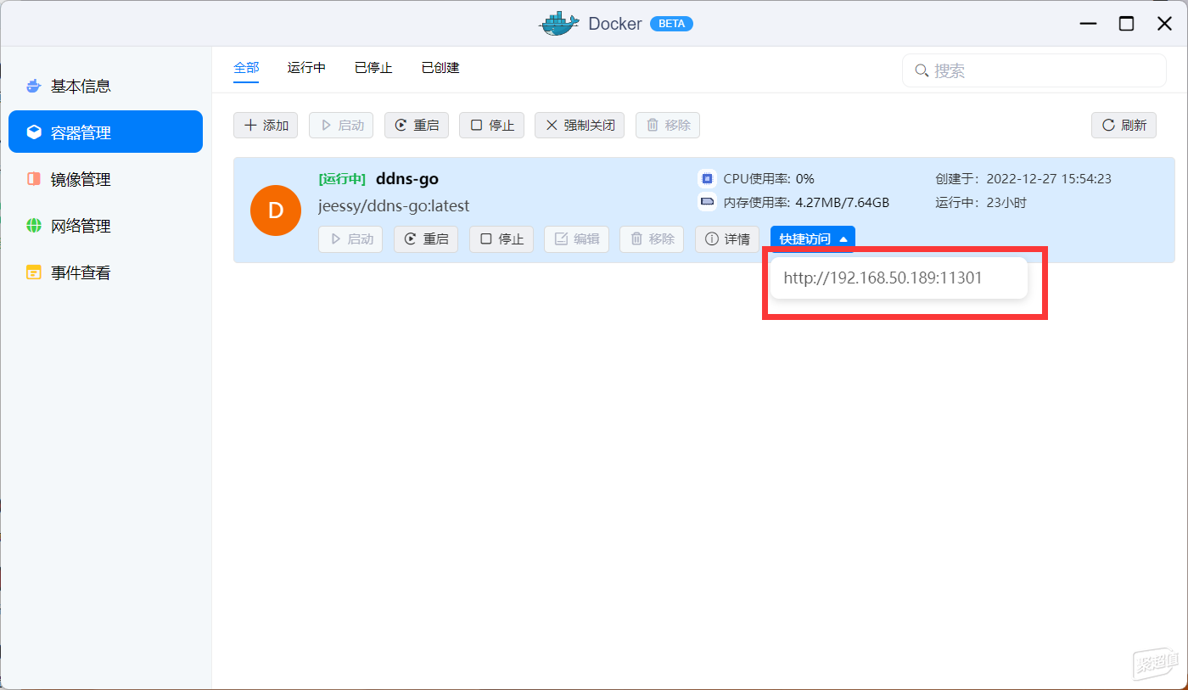Open 网络管理 from the sidebar
Image resolution: width=1188 pixels, height=690 pixels.
[x=105, y=226]
